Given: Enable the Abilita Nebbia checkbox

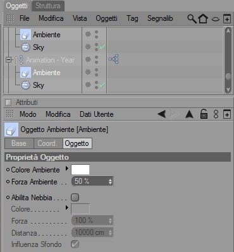Looking at the screenshot, I should [75, 198].
